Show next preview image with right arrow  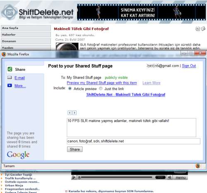point(75,113)
